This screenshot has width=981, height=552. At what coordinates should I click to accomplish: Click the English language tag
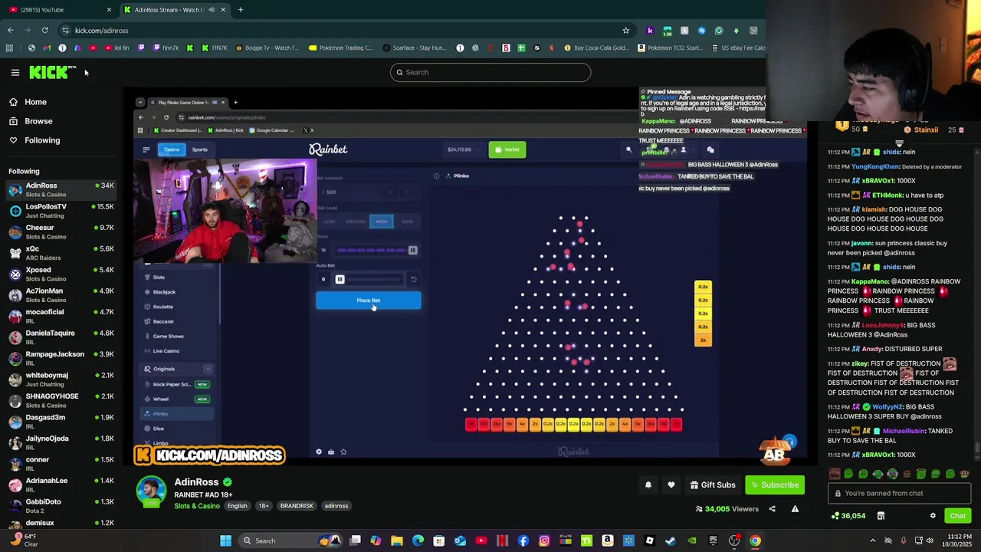pyautogui.click(x=237, y=506)
